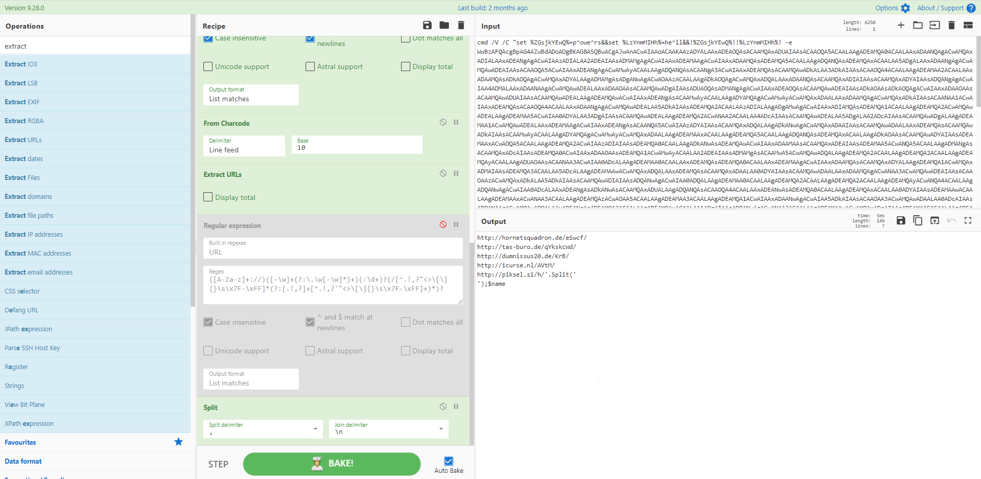
Task: Toggle ^ and $ match at newlines checkbox
Action: click(x=310, y=322)
